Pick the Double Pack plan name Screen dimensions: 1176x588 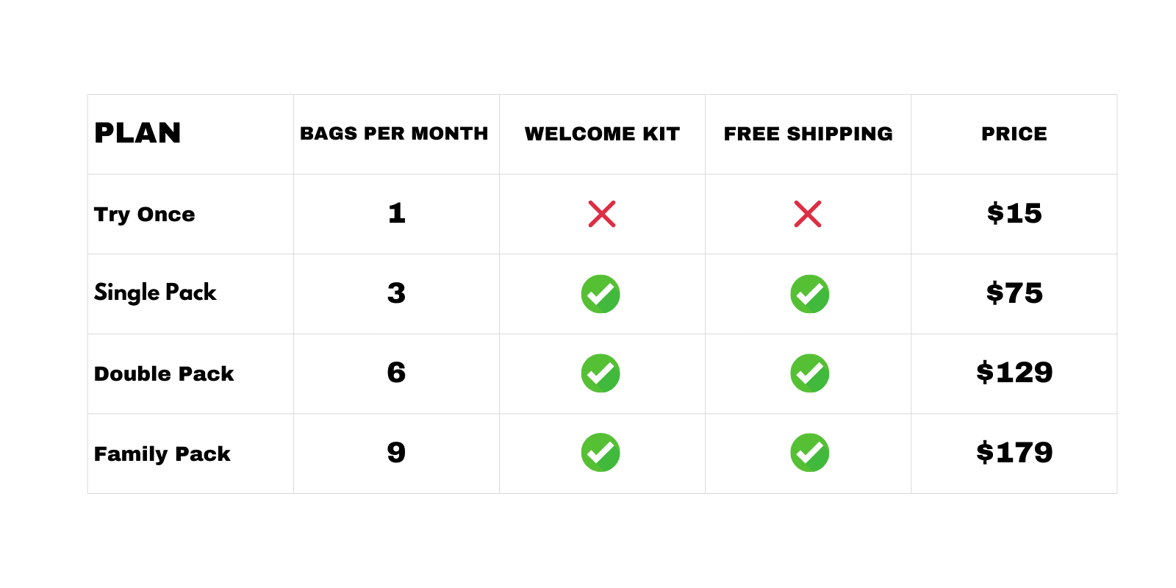[164, 373]
